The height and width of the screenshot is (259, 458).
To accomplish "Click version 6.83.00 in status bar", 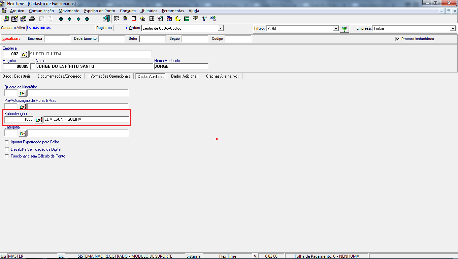I will click(x=271, y=256).
